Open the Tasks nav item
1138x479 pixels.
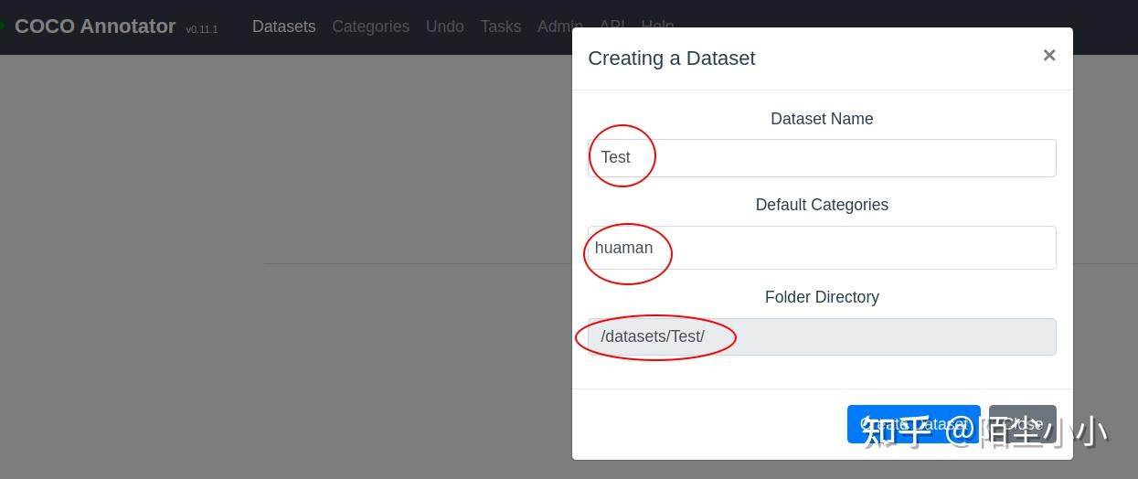[x=500, y=27]
